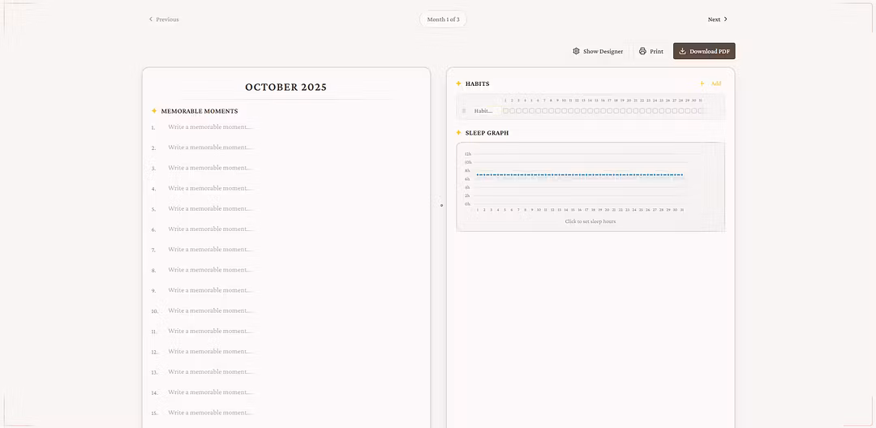Mark the habit checkbox for day 28
The height and width of the screenshot is (428, 876).
682,111
